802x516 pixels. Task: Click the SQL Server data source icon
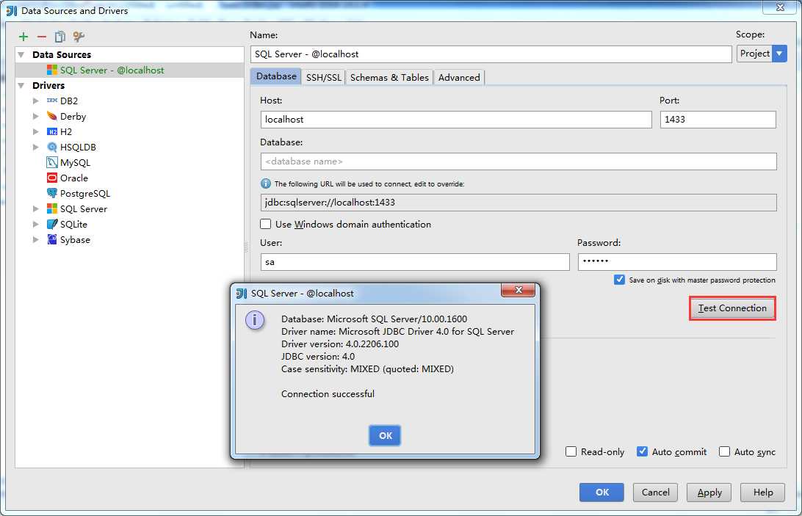[x=52, y=70]
